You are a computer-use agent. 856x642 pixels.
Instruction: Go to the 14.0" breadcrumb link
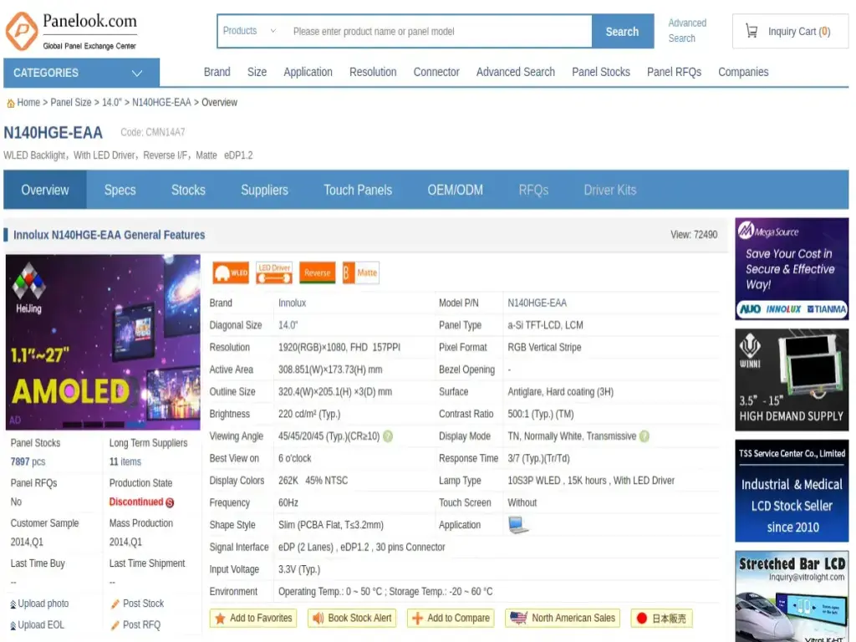pyautogui.click(x=111, y=103)
